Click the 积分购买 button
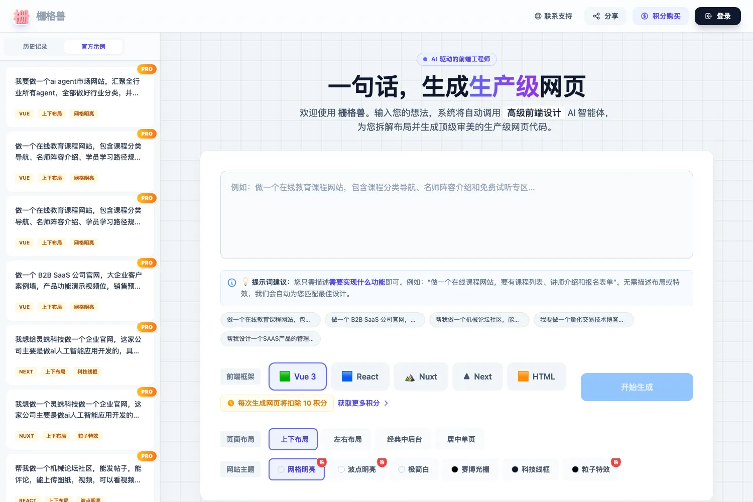The height and width of the screenshot is (502, 753). click(661, 16)
